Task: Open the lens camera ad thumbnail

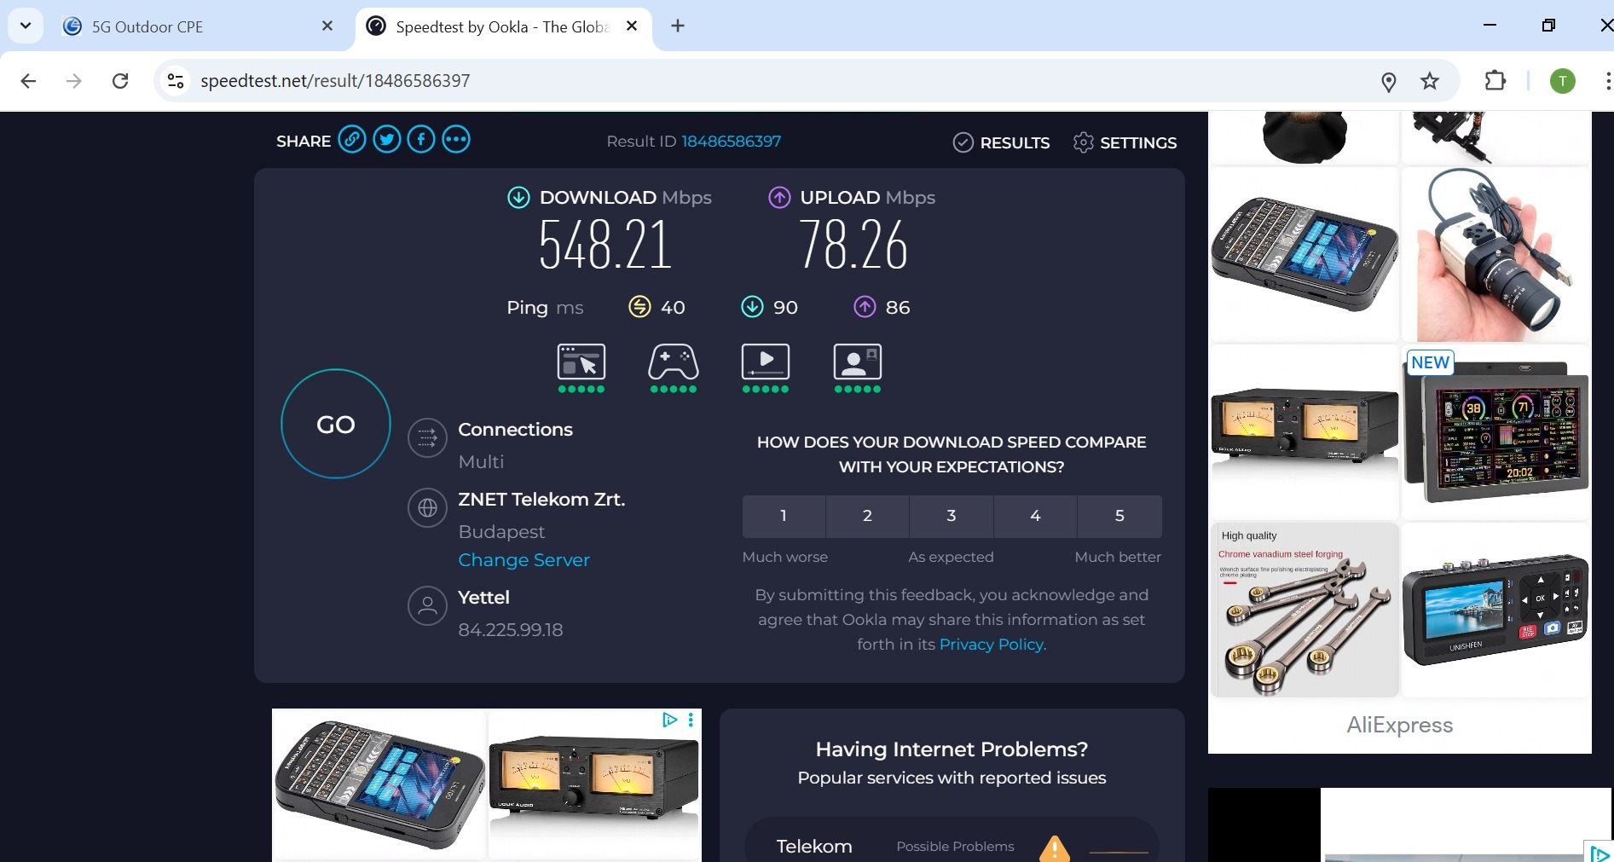Action: (x=1495, y=254)
